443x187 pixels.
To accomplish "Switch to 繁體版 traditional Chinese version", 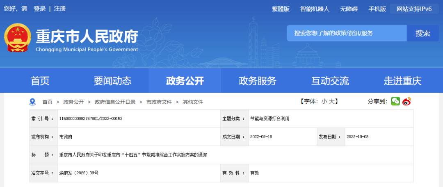I will [281, 9].
